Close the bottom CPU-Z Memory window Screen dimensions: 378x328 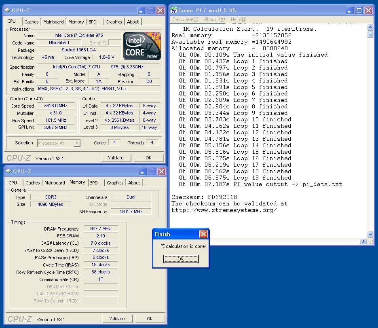point(162,171)
